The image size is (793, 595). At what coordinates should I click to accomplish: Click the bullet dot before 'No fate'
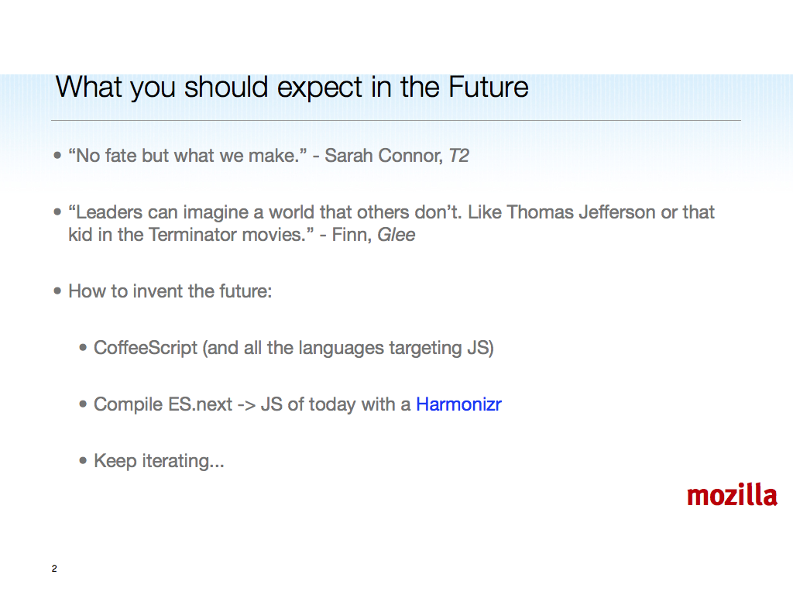(57, 155)
